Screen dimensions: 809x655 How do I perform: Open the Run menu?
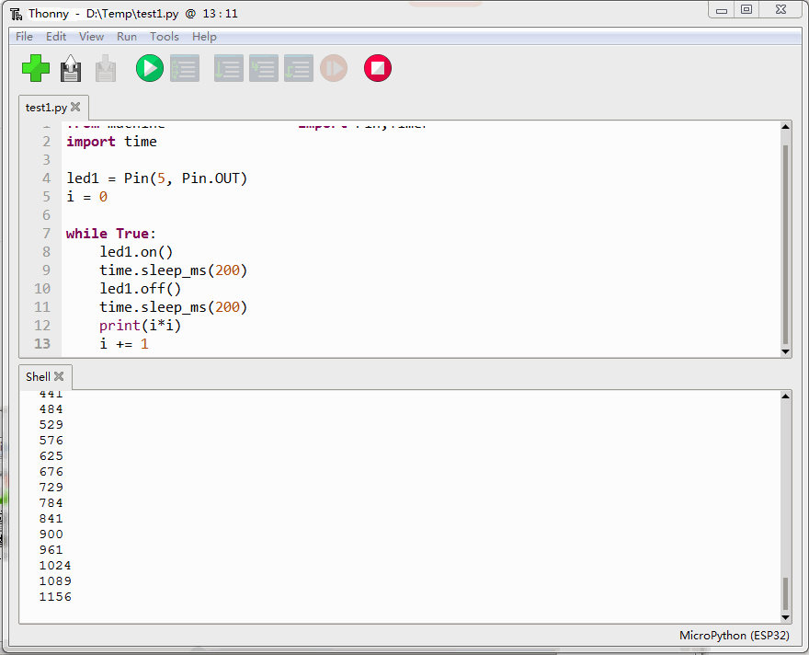pos(127,37)
